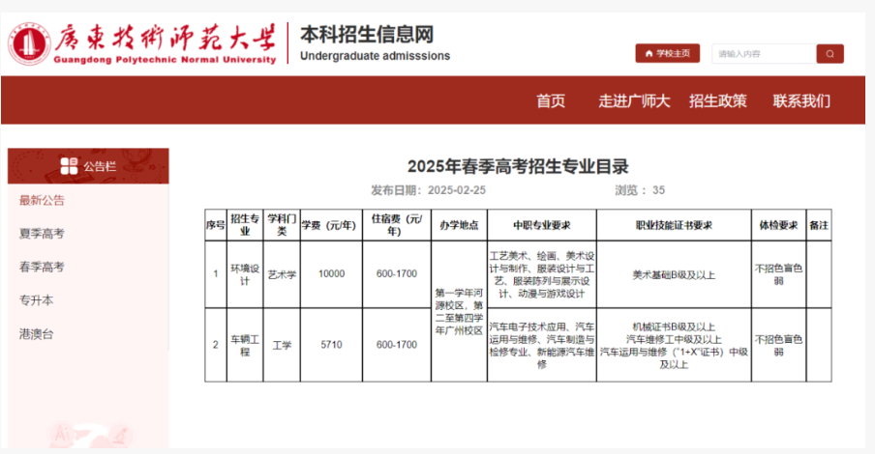This screenshot has height=454, width=875.
Task: Choose 春季高考 in the sidebar
Action: [x=43, y=267]
